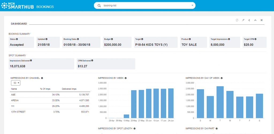
Task: Click info icon beside Impressions By Week
Action: (126, 78)
